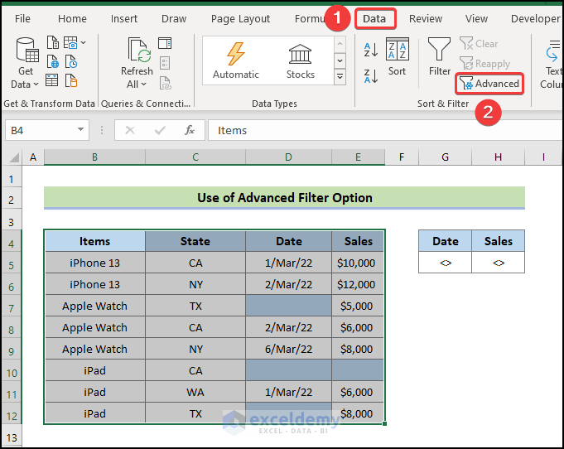
Task: Switch to the Draw tab
Action: 174,19
